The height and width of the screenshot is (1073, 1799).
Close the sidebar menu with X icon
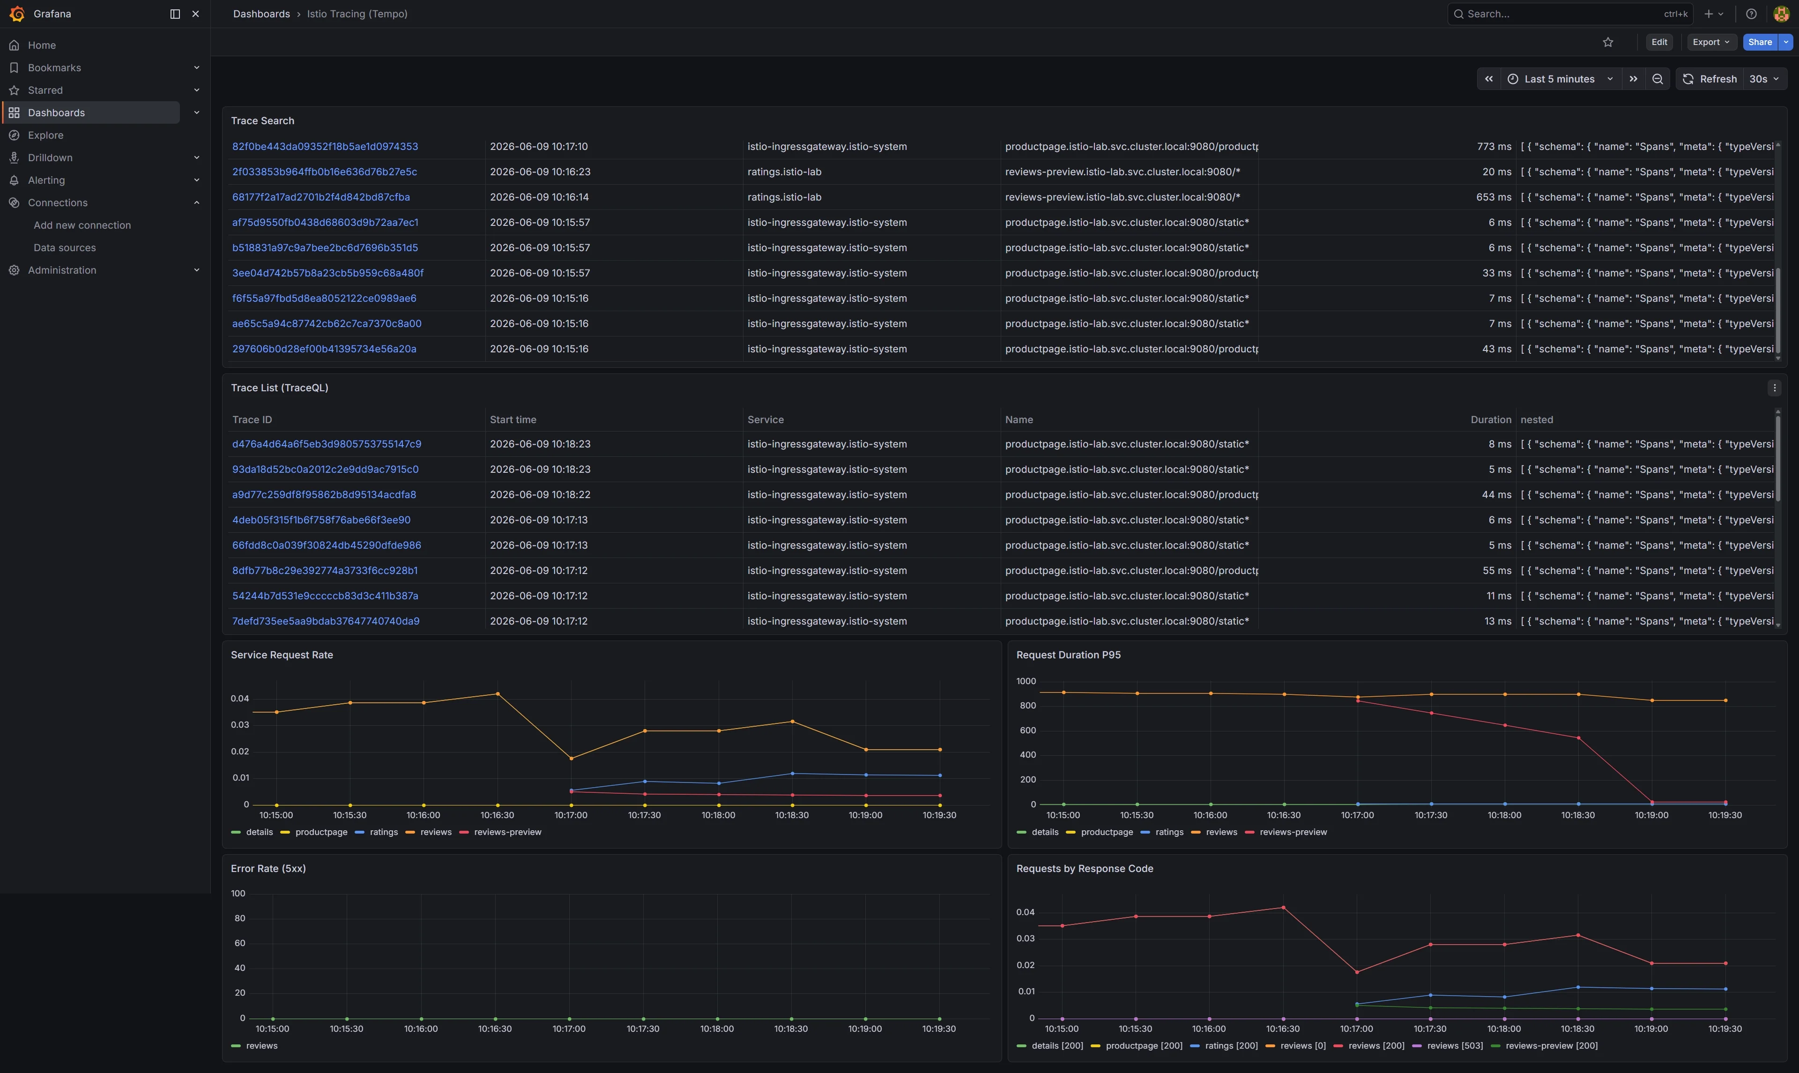pyautogui.click(x=196, y=14)
